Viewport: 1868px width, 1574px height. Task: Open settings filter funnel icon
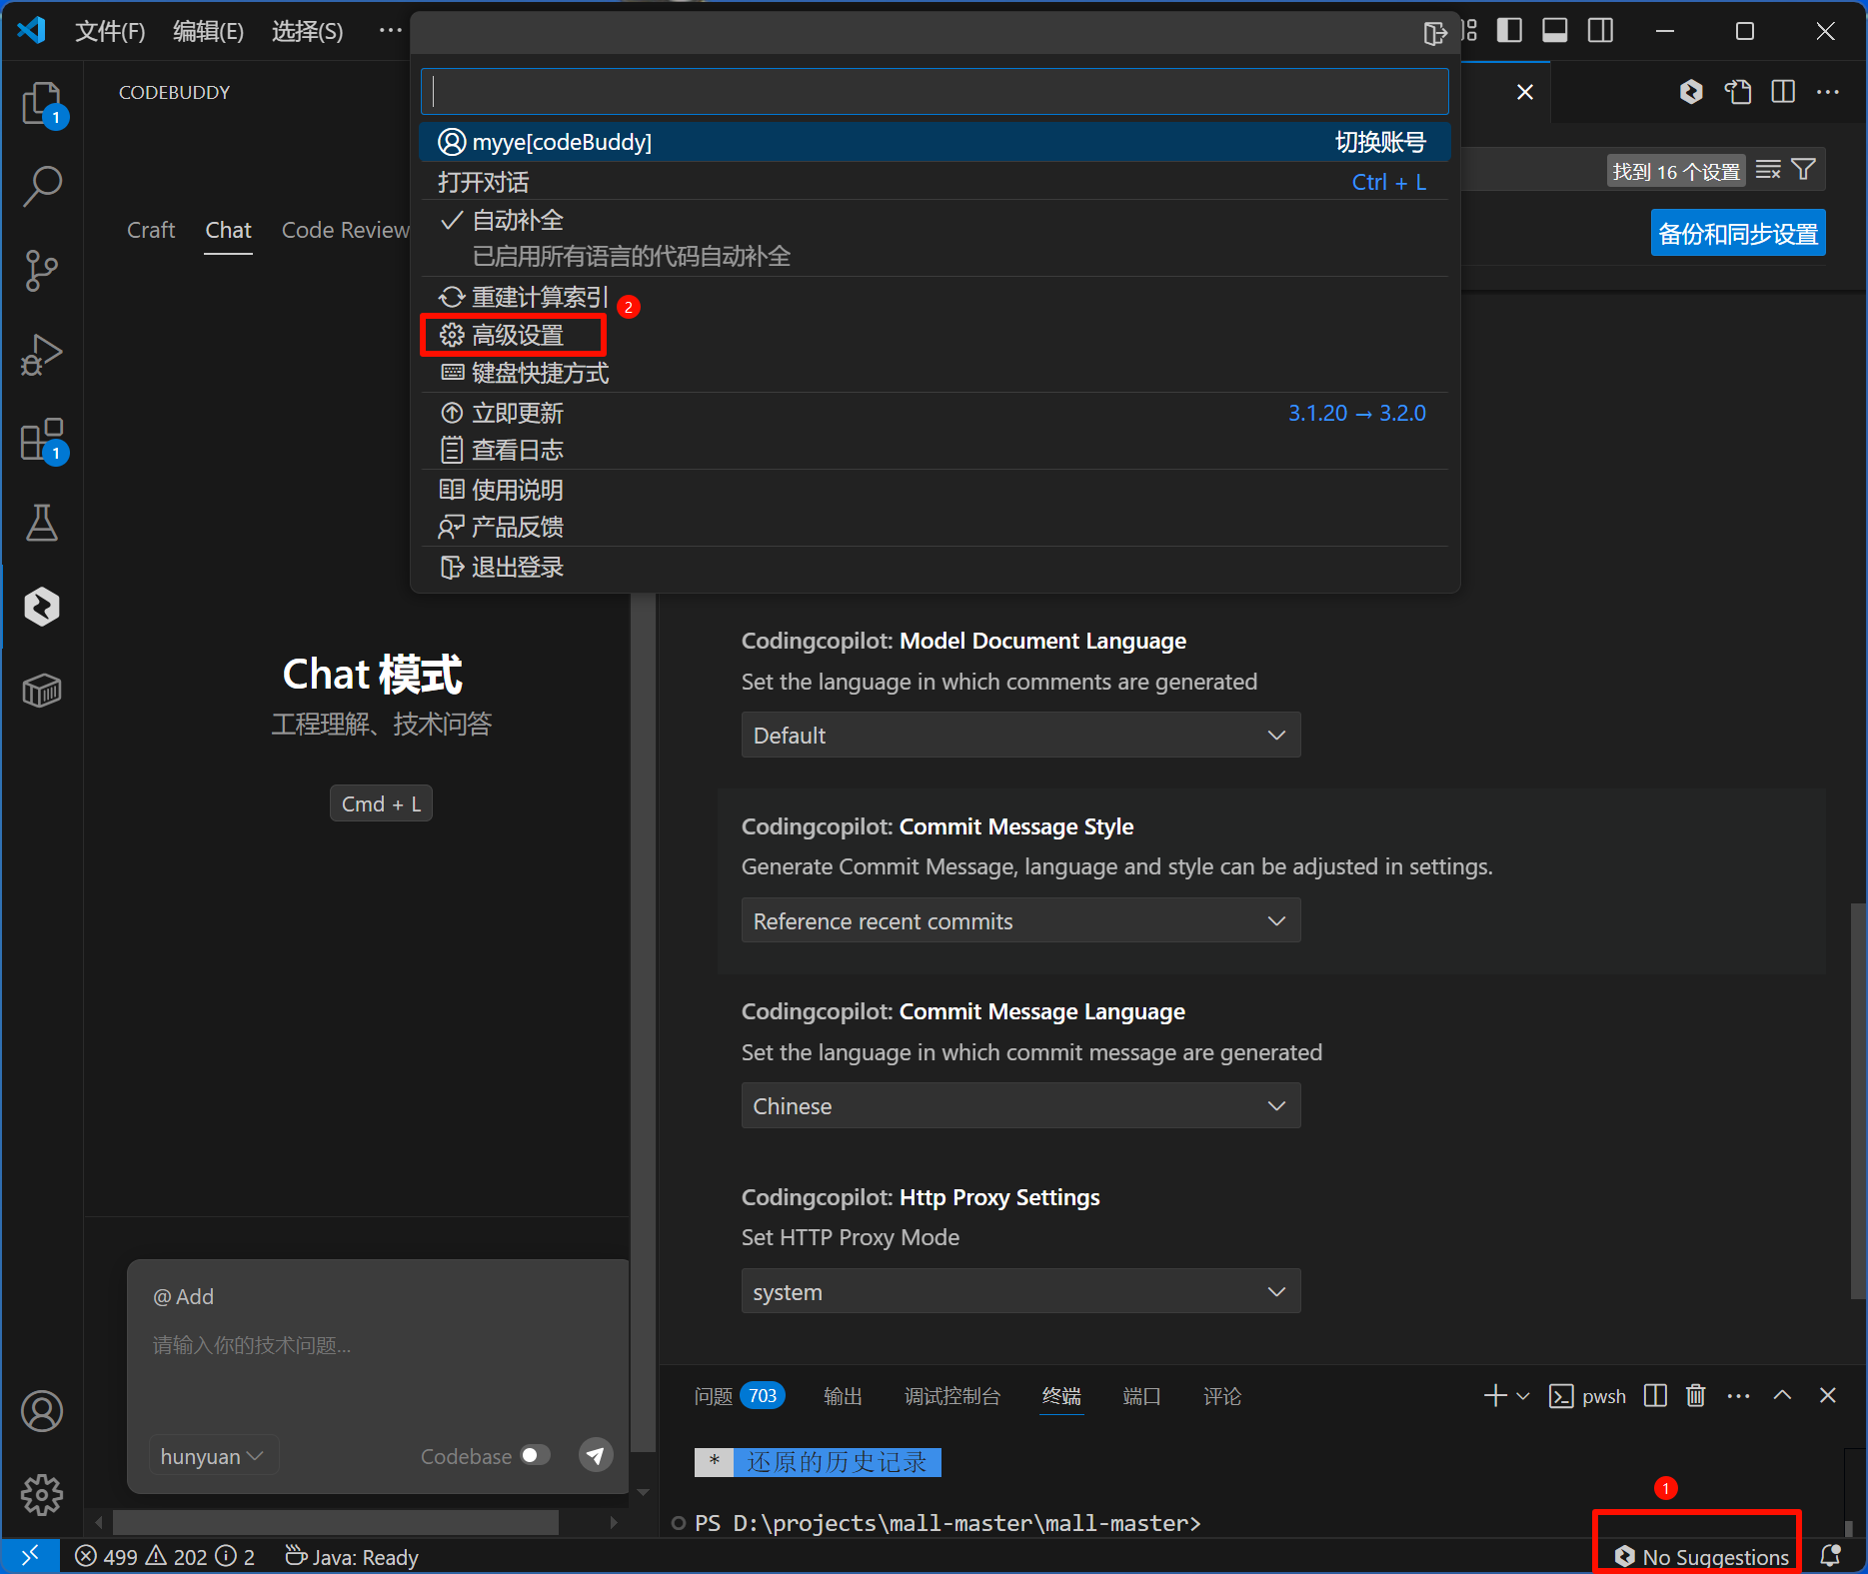(1804, 170)
